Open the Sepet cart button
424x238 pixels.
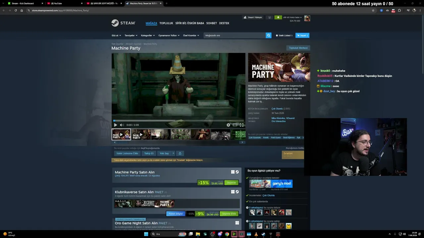pos(302,35)
